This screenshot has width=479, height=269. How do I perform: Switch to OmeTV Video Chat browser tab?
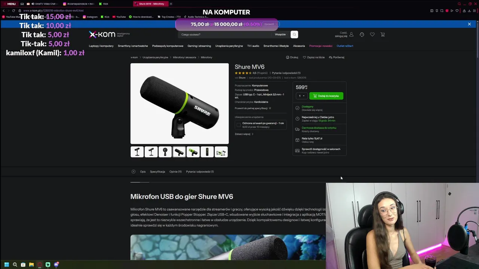(42, 4)
